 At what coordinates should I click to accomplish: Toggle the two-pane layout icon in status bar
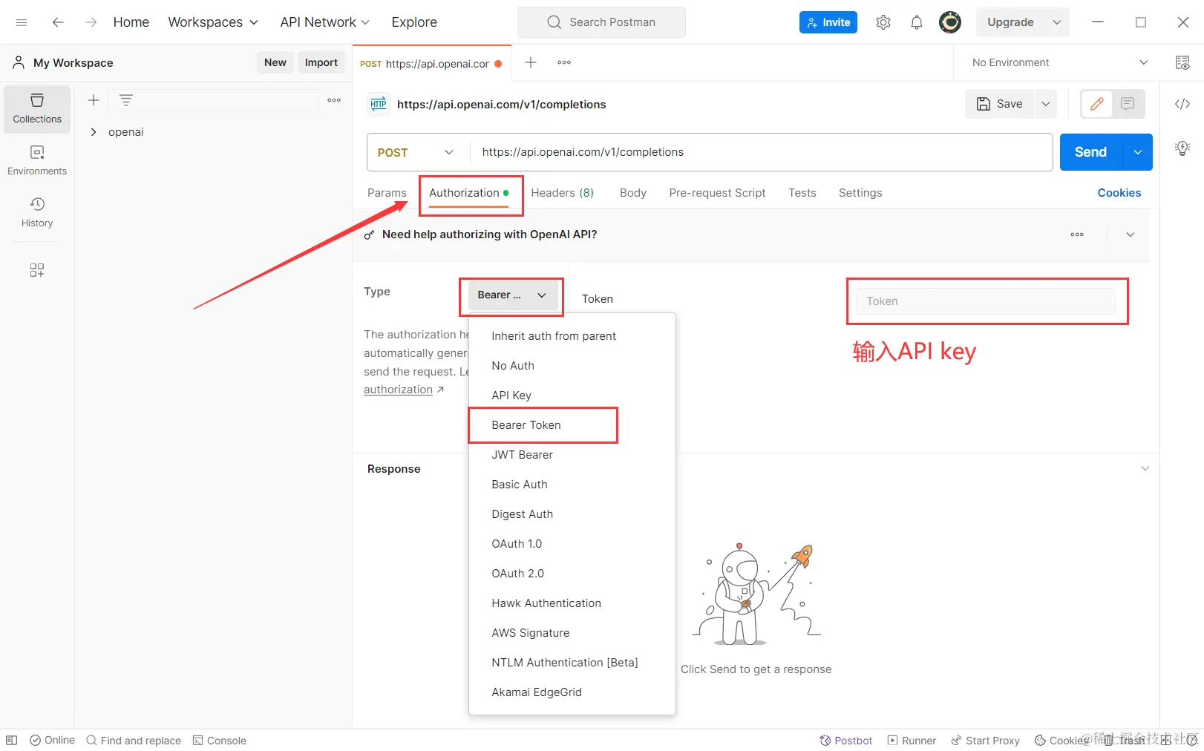12,741
